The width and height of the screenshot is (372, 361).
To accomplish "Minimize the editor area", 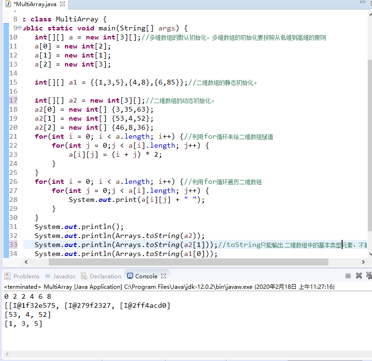I will (362, 2).
